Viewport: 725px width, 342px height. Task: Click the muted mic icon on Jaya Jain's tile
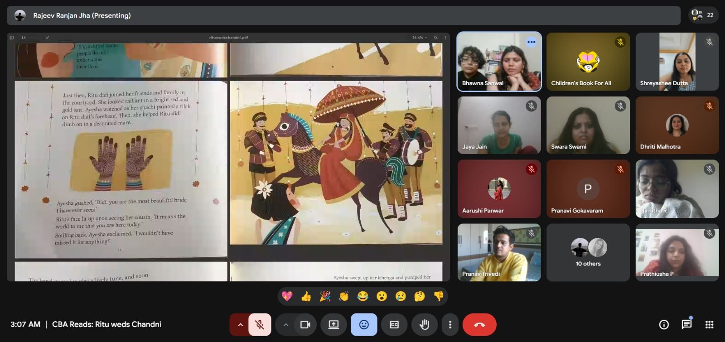(532, 106)
